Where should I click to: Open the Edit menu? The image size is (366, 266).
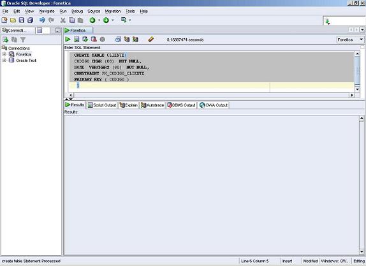coord(17,11)
